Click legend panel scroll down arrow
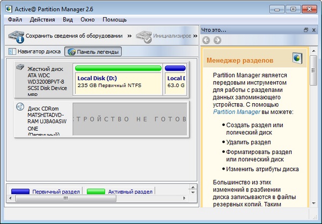The image size is (322, 224). 193,192
